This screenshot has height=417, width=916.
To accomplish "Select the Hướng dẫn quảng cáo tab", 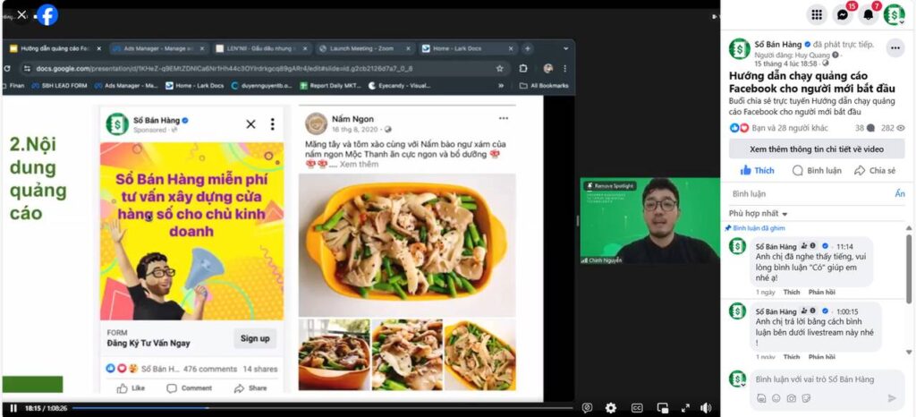I will (55, 48).
